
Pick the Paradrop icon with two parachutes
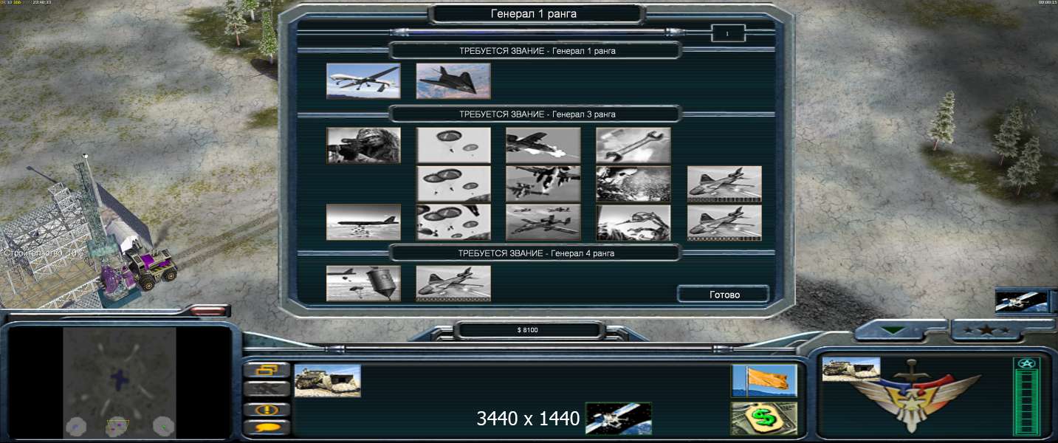click(x=453, y=145)
